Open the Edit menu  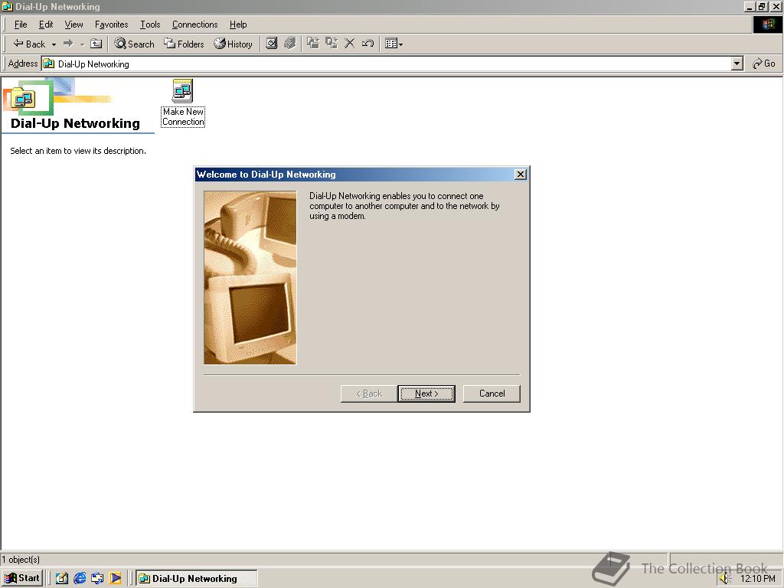point(46,24)
